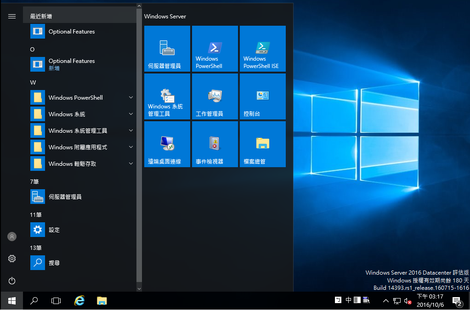Launch the Windows PowerShell tile
Viewport: 470px width, 310px height.
click(215, 49)
